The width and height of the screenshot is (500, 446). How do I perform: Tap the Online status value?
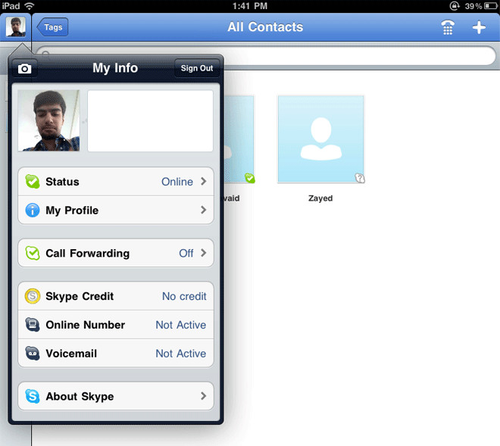pyautogui.click(x=177, y=182)
